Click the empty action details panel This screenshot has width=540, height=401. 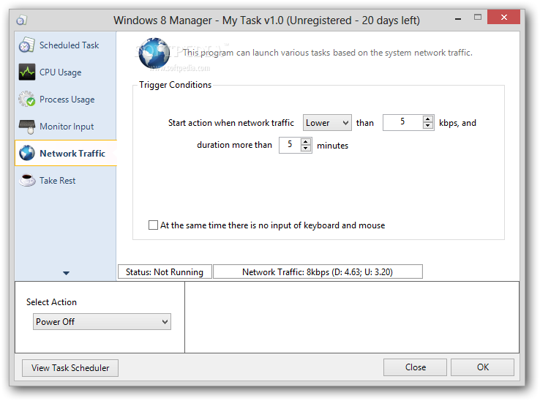coord(352,318)
